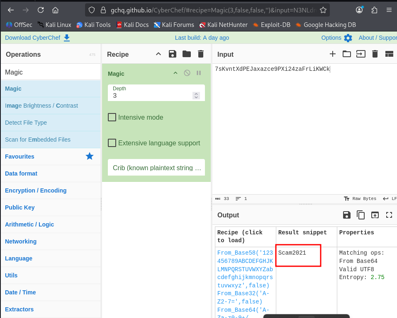The image size is (397, 318).
Task: Reset pane layout icon in Input
Action: pos(389,54)
